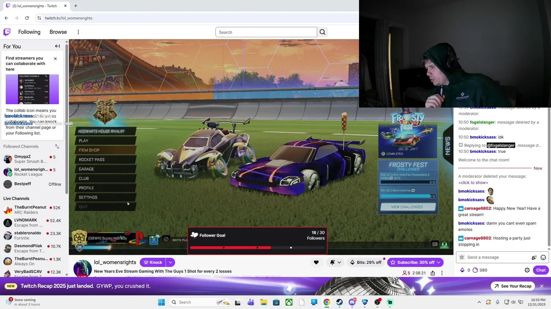The image size is (551, 309).
Task: Follow heart icon for lol_womensrights
Action: 316,262
